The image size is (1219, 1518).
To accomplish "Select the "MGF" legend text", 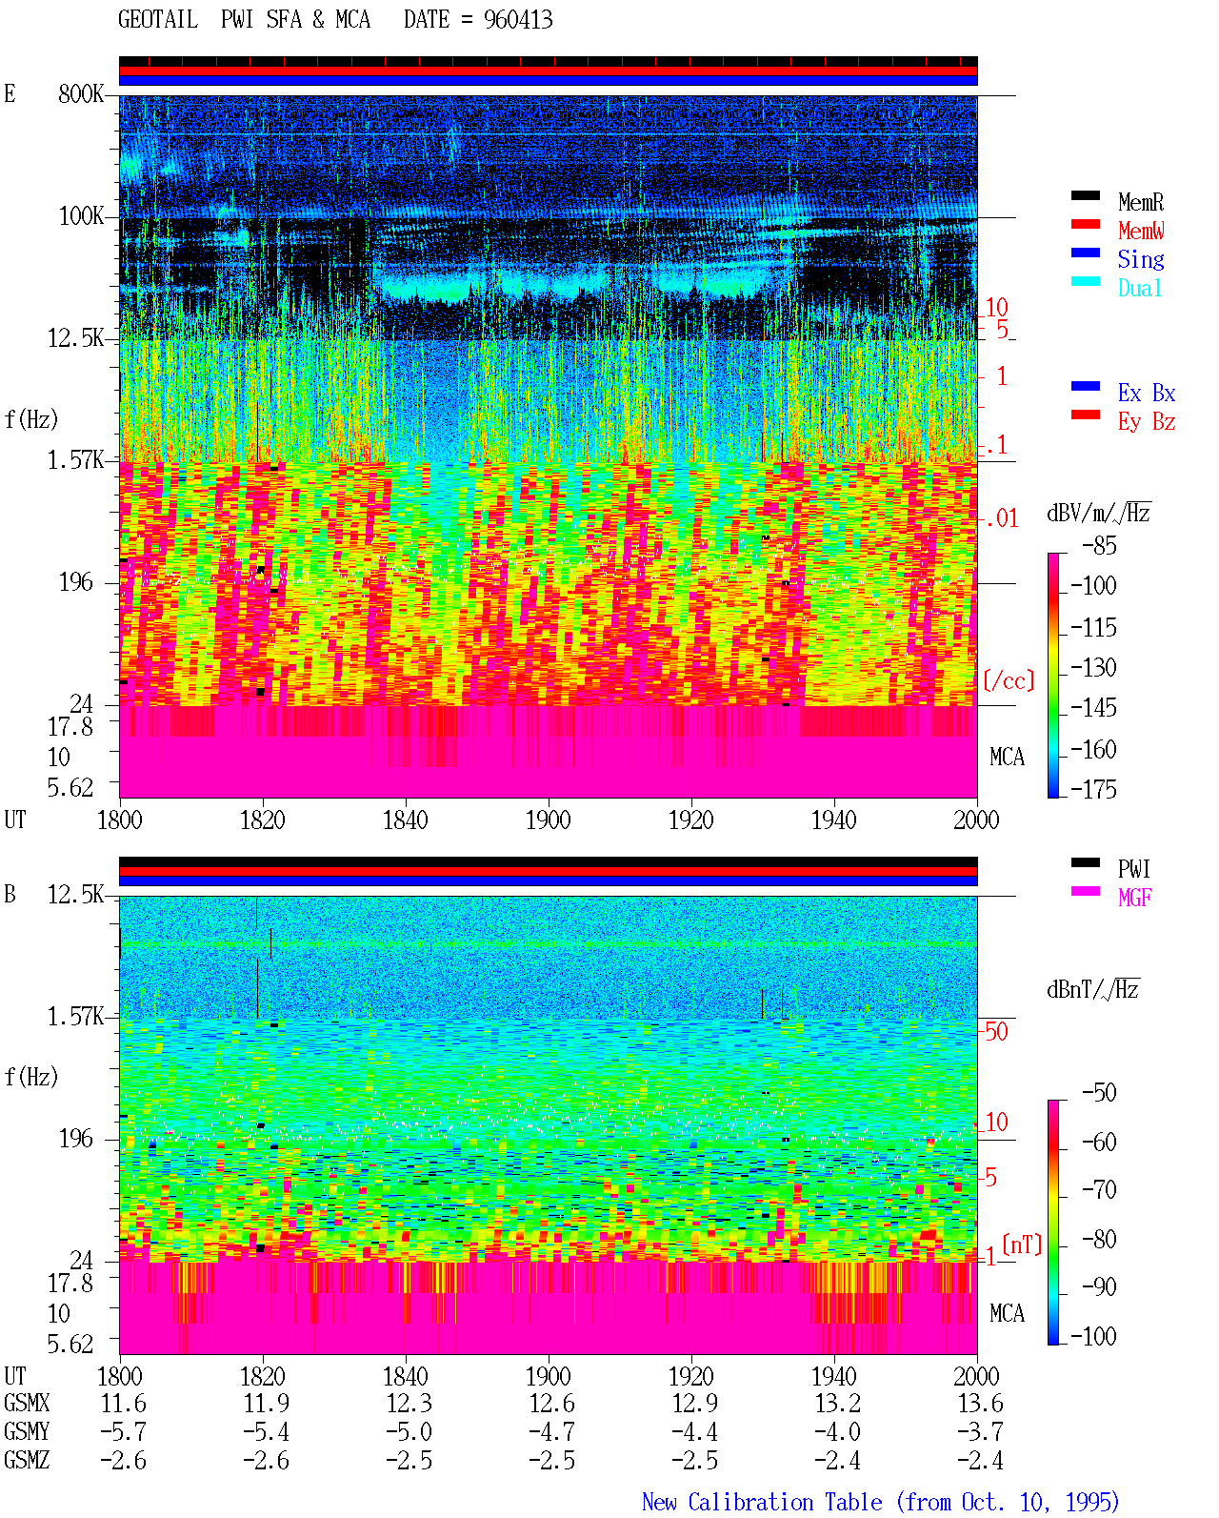I will pos(1135,898).
